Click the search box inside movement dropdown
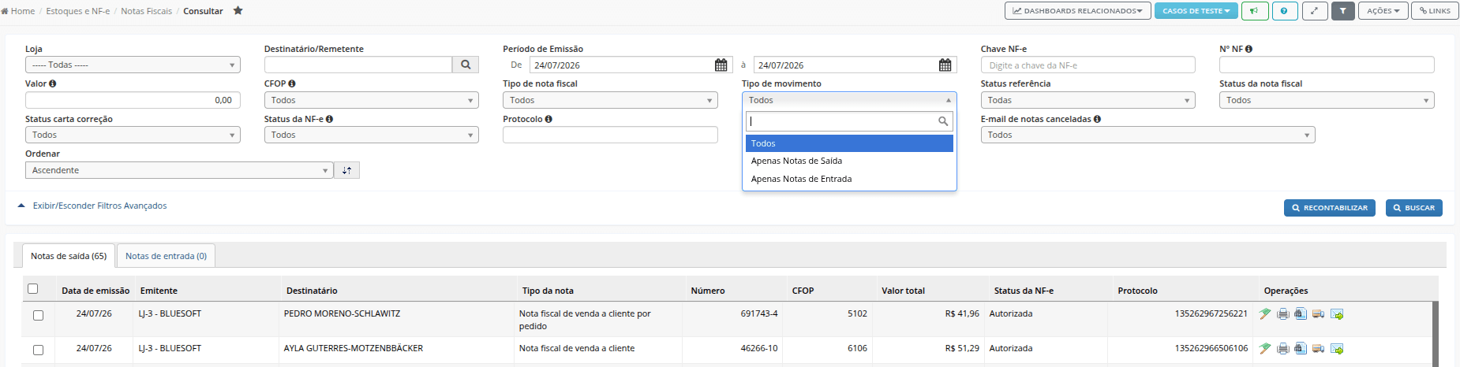 (x=849, y=121)
